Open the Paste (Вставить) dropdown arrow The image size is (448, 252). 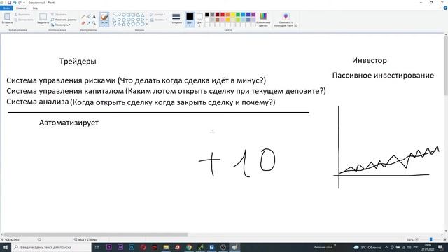pyautogui.click(x=7, y=24)
